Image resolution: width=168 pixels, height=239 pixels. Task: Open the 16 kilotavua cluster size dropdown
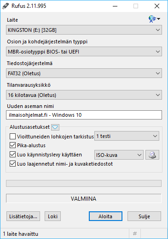click(84, 95)
